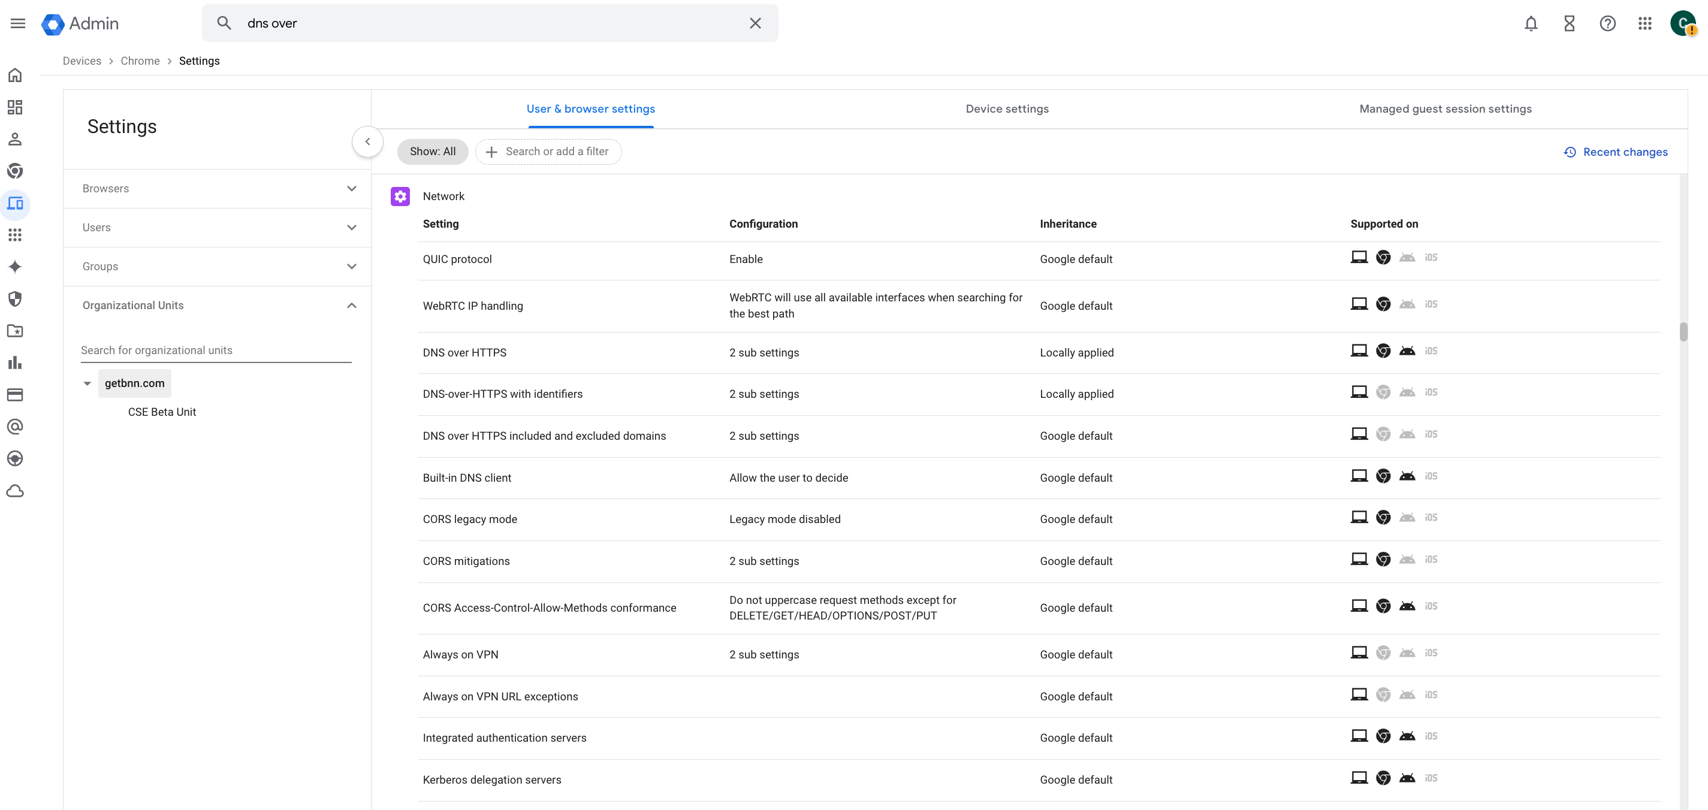Click the Show: All filter chip
The width and height of the screenshot is (1708, 810).
pos(432,152)
